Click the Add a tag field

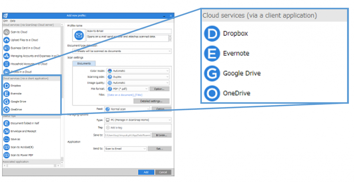click(x=138, y=128)
